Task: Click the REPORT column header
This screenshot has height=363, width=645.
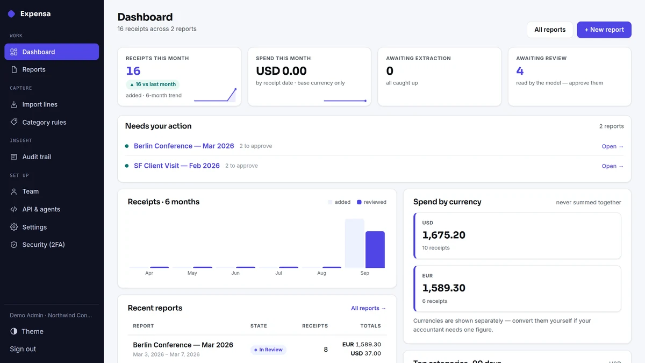Action: click(x=144, y=326)
